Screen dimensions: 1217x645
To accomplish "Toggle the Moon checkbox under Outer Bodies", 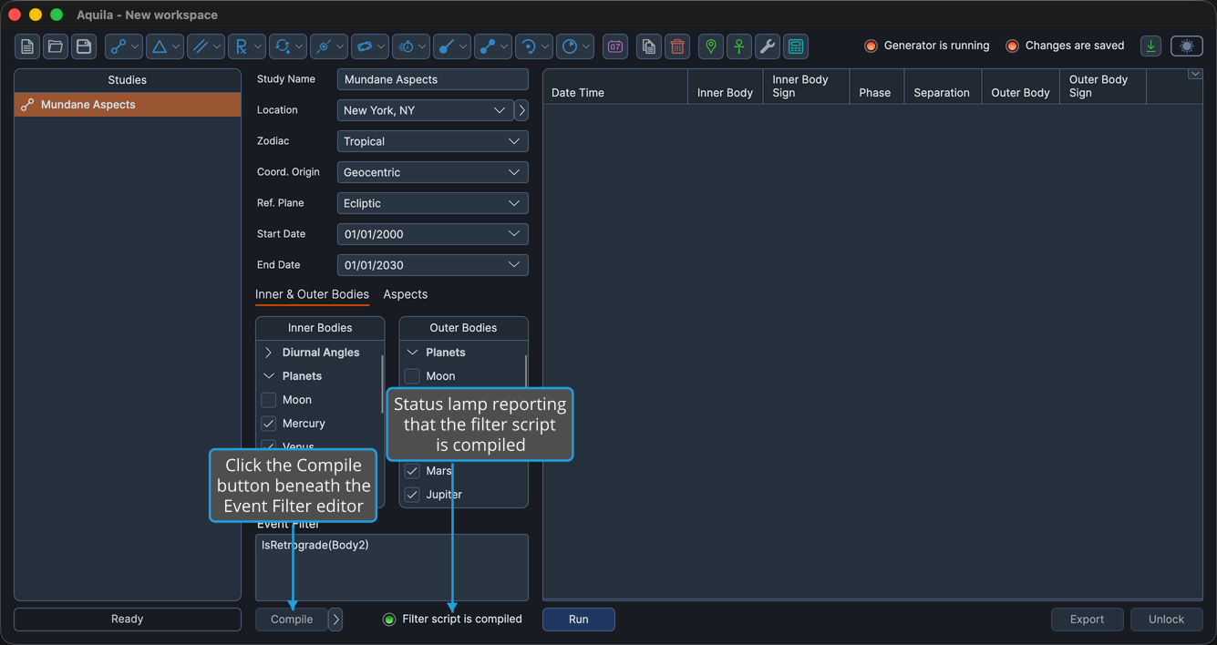I will 412,376.
